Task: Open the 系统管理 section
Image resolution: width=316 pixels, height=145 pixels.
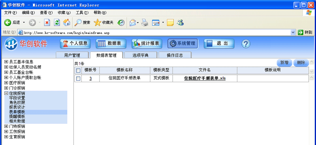Action: coord(183,43)
